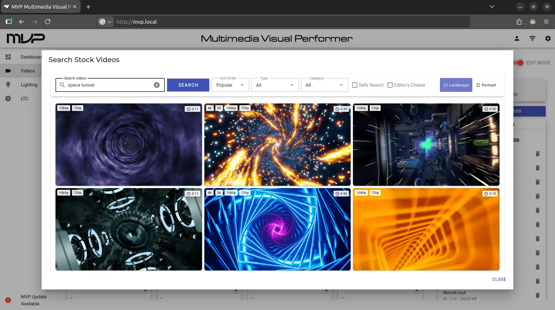Go to Lighting in the sidebar

tap(29, 85)
